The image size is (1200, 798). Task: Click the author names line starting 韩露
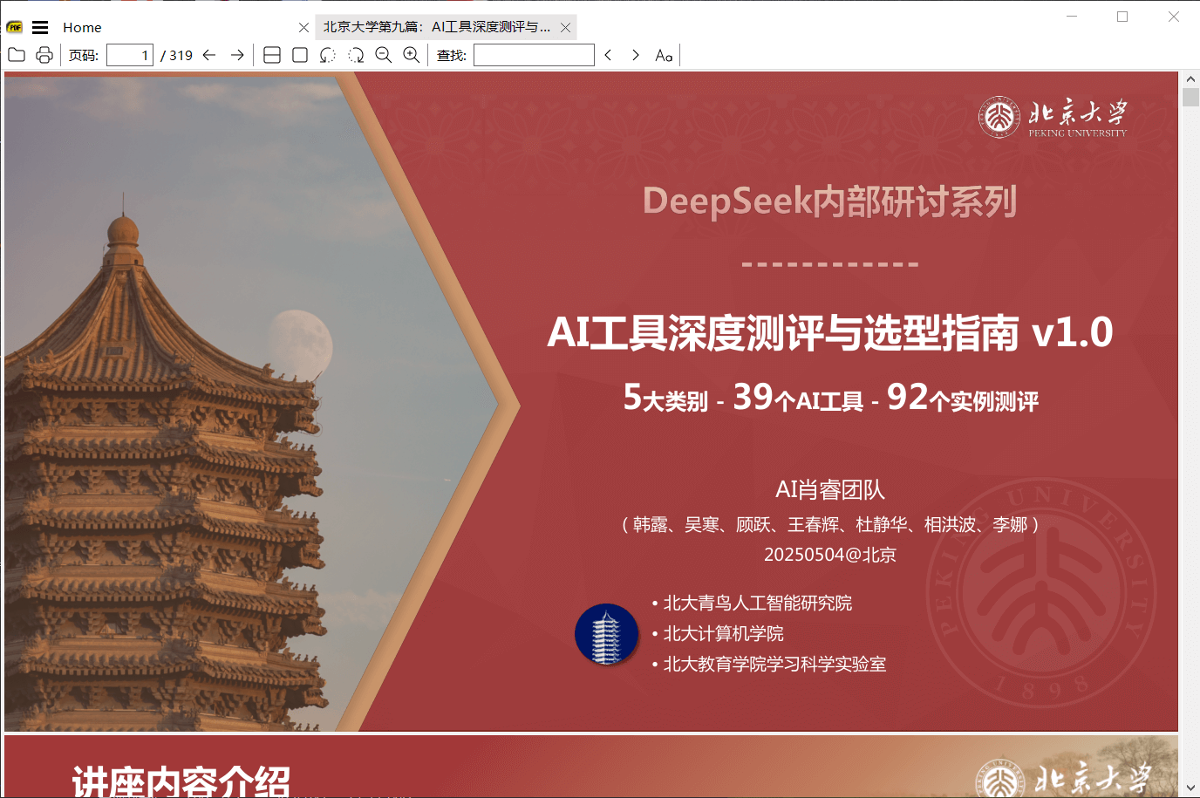[830, 524]
